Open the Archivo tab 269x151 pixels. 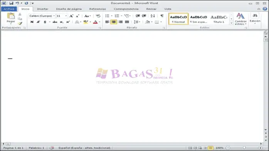tap(9, 9)
